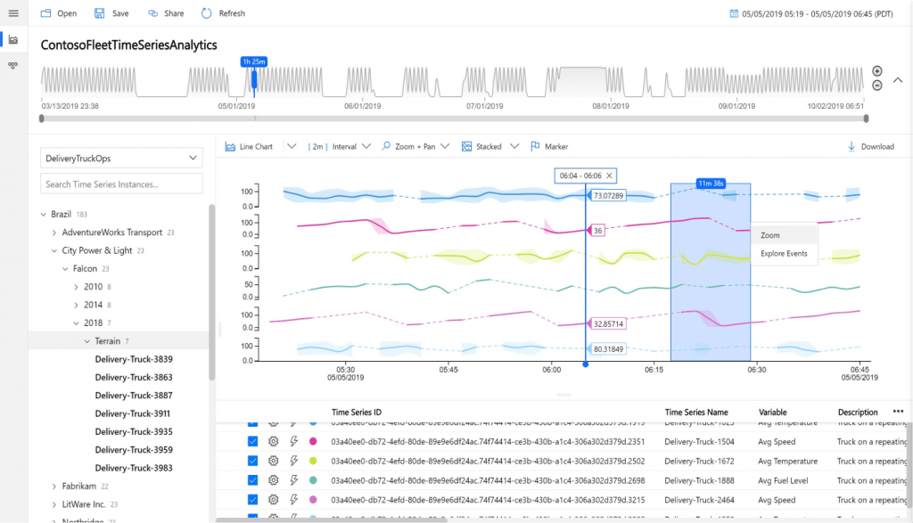The width and height of the screenshot is (913, 523).
Task: Click the zoom in plus icon on timeline
Action: point(876,71)
